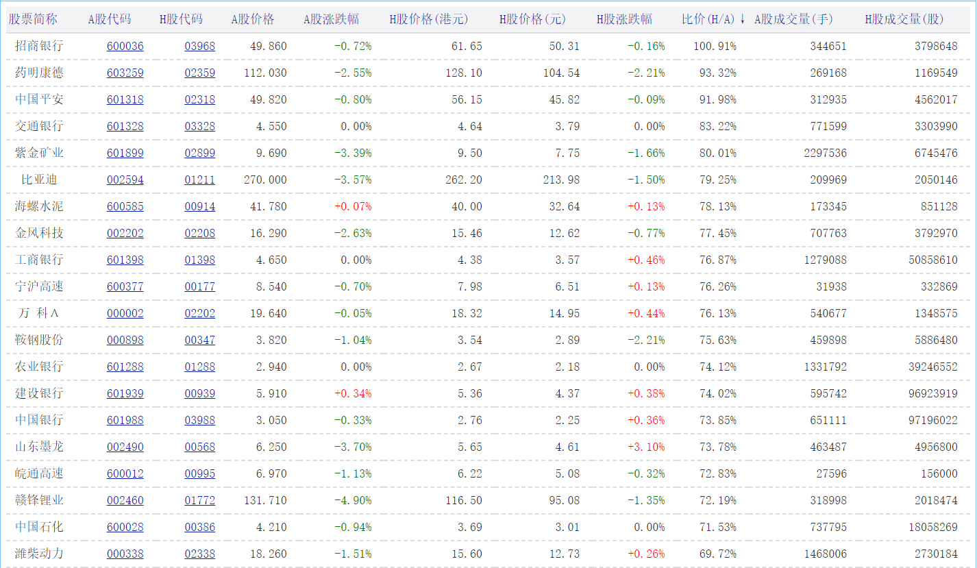This screenshot has width=977, height=568.
Task: Select the stock name 药明康德
Action: (x=39, y=73)
